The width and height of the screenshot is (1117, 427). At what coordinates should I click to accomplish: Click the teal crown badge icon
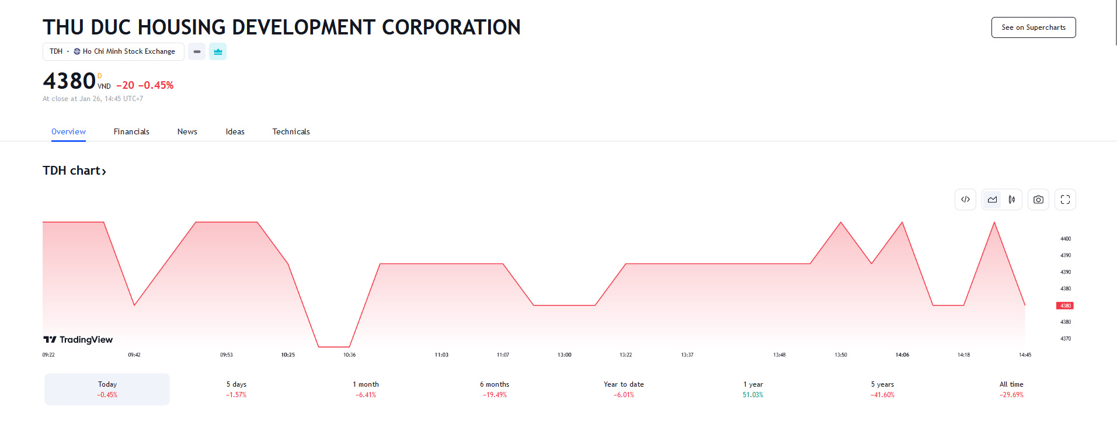218,52
